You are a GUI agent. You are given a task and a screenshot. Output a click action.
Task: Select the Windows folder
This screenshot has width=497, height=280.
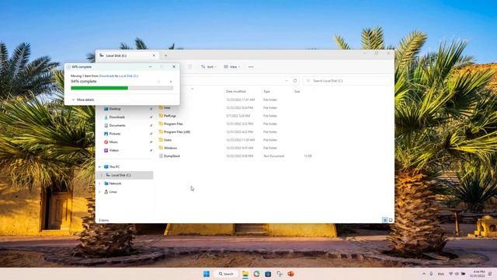(170, 148)
